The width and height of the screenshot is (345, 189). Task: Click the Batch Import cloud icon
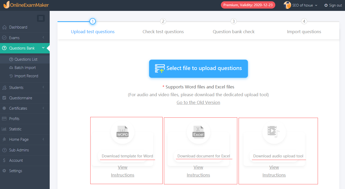11,68
